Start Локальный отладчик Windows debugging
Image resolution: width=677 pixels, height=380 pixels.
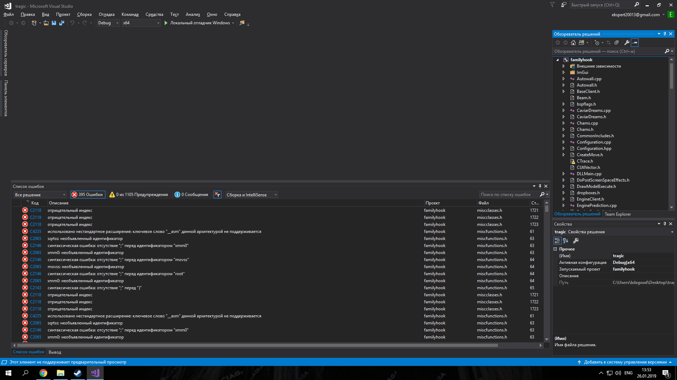tap(197, 23)
